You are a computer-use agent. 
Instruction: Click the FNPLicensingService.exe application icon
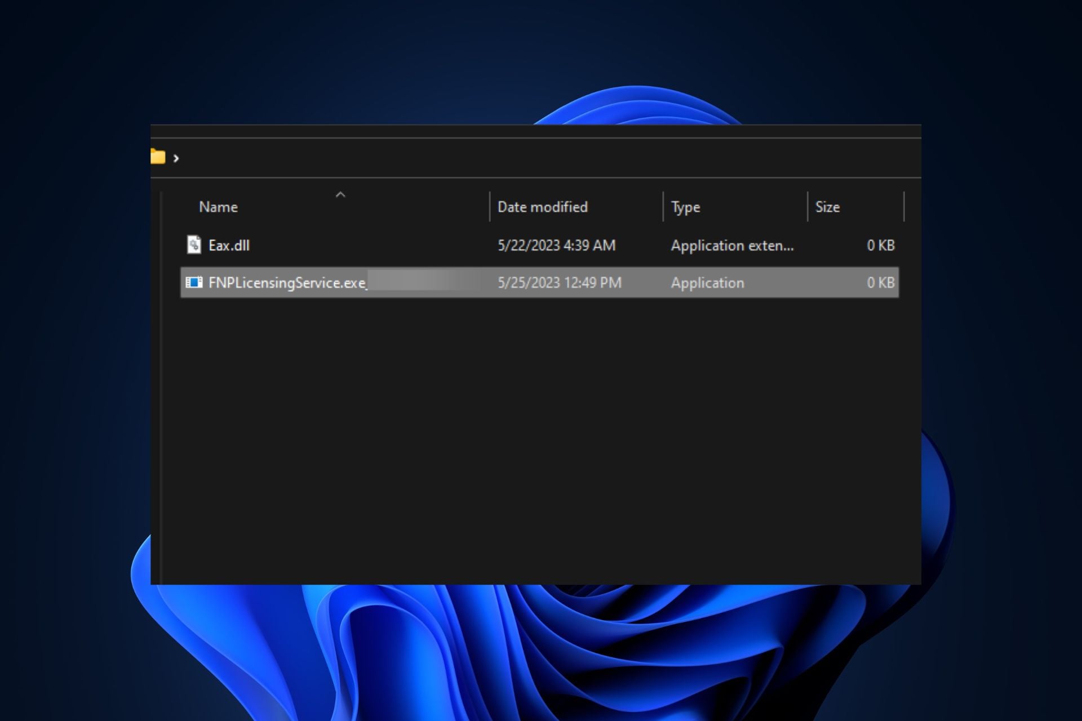(x=194, y=282)
